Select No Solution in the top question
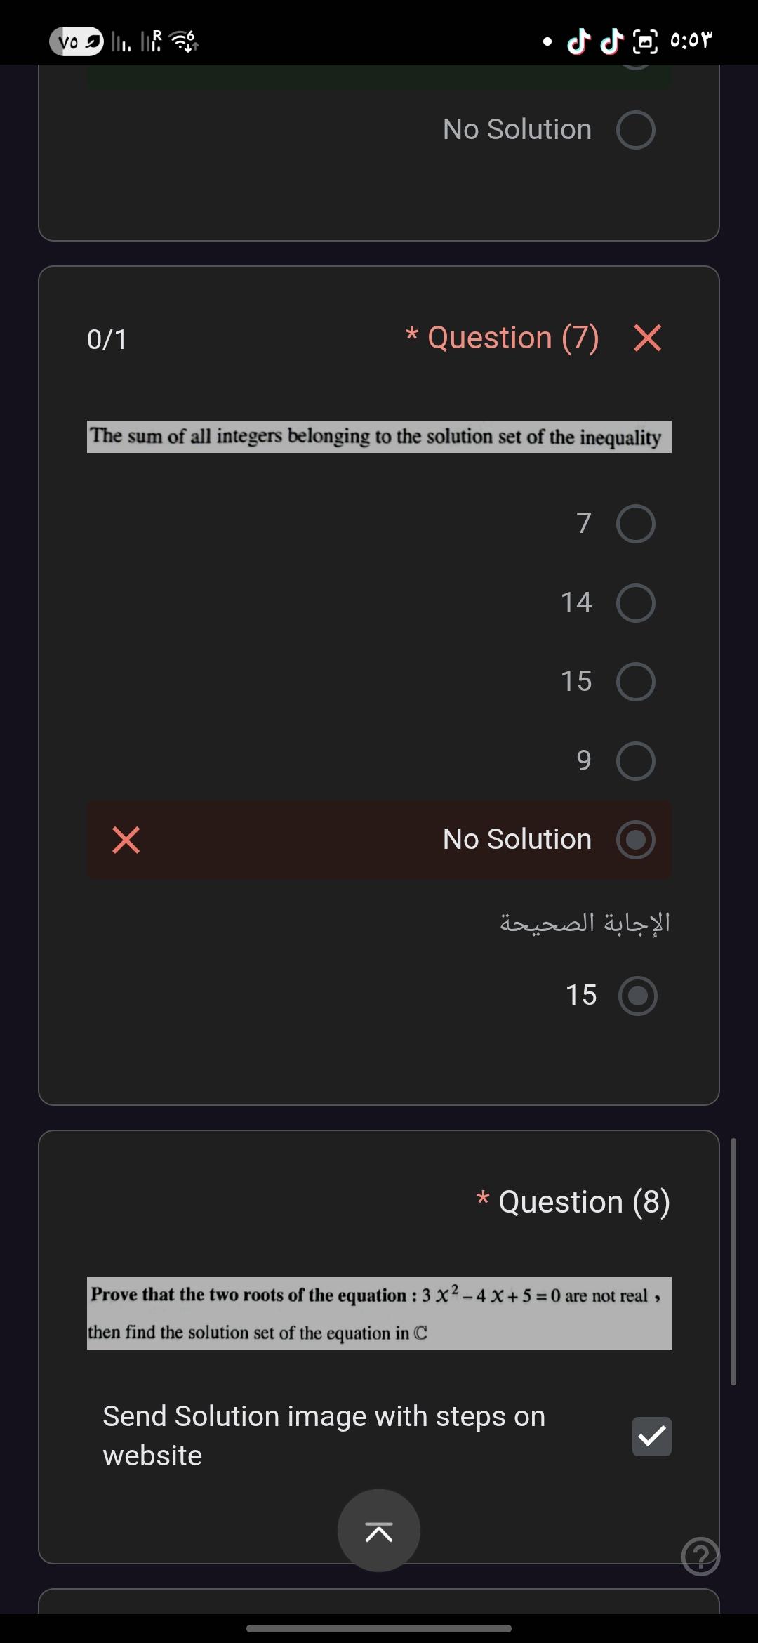 coord(635,130)
